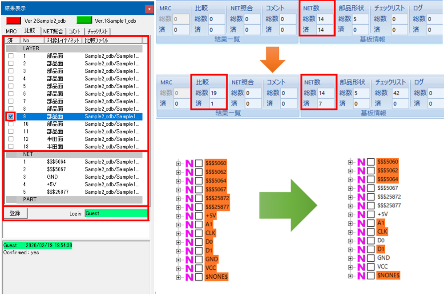This screenshot has height=296, width=444.
Task: Click the N icon beside orange-highlighted $$$25872
Action: coord(190,198)
